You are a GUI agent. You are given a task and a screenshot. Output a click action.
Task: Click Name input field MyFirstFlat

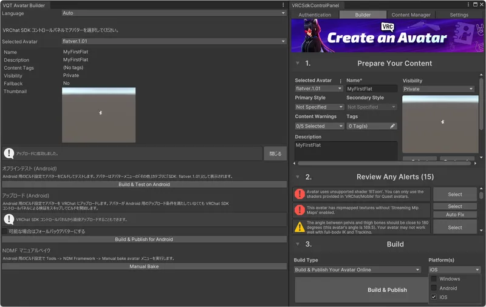tap(372, 89)
